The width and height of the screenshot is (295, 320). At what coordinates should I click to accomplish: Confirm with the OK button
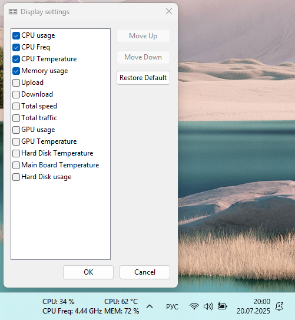pyautogui.click(x=88, y=272)
